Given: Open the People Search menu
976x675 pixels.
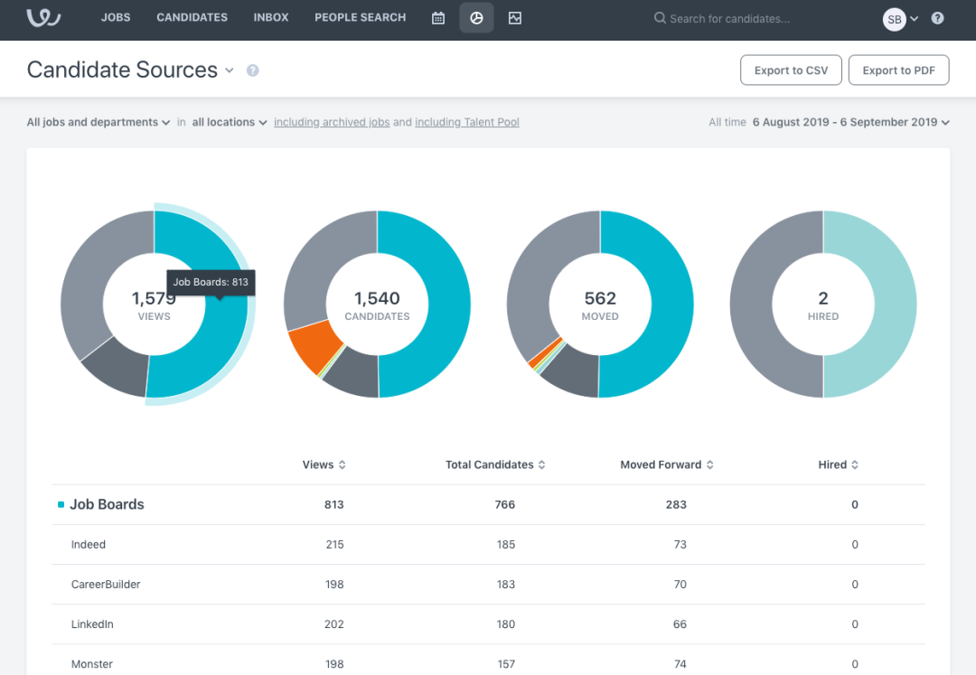Looking at the screenshot, I should click(x=360, y=17).
